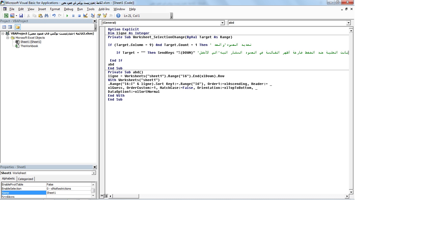The height and width of the screenshot is (239, 425).
Task: Click the Reset stop icon
Action: (79, 16)
